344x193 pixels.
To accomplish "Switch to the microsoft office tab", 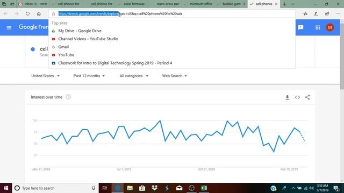I will point(198,4).
